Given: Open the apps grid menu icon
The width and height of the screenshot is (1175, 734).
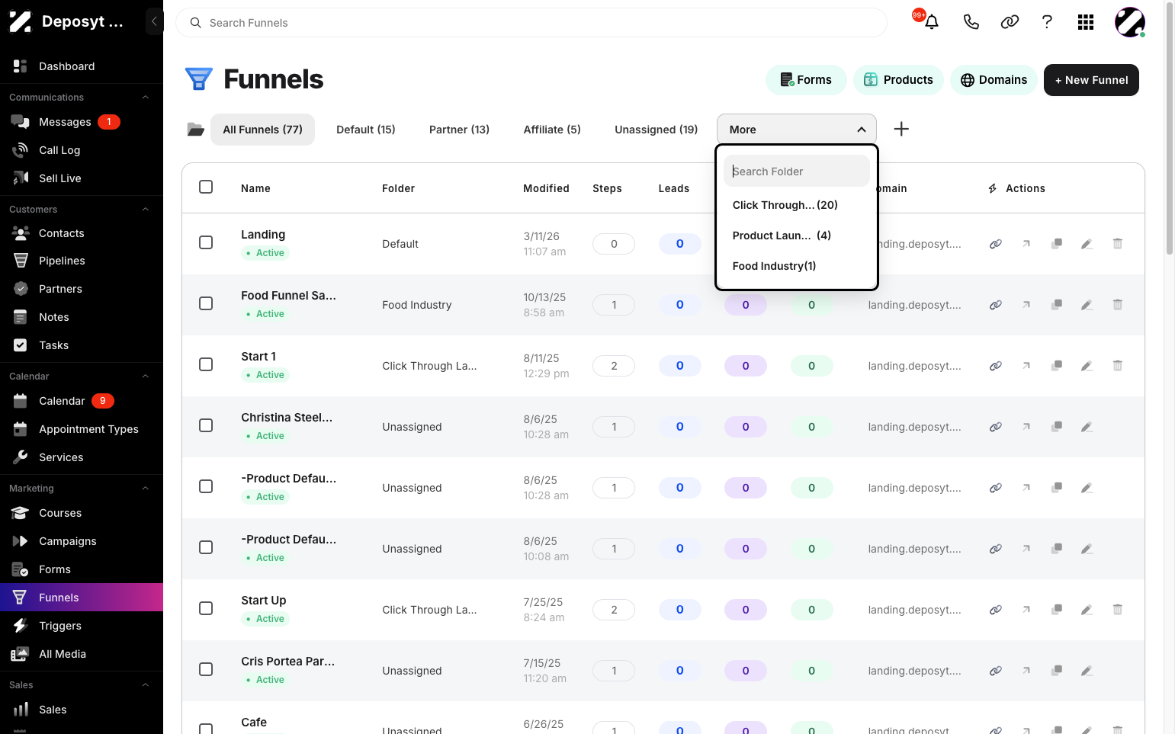Looking at the screenshot, I should [x=1086, y=22].
